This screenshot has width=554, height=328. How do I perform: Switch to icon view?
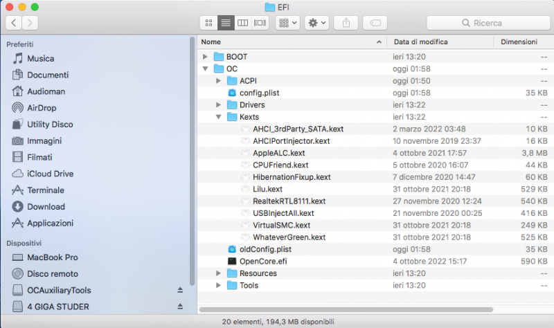click(x=208, y=23)
